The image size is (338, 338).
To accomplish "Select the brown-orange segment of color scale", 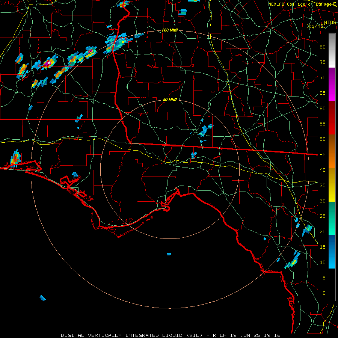I will click(x=332, y=151).
